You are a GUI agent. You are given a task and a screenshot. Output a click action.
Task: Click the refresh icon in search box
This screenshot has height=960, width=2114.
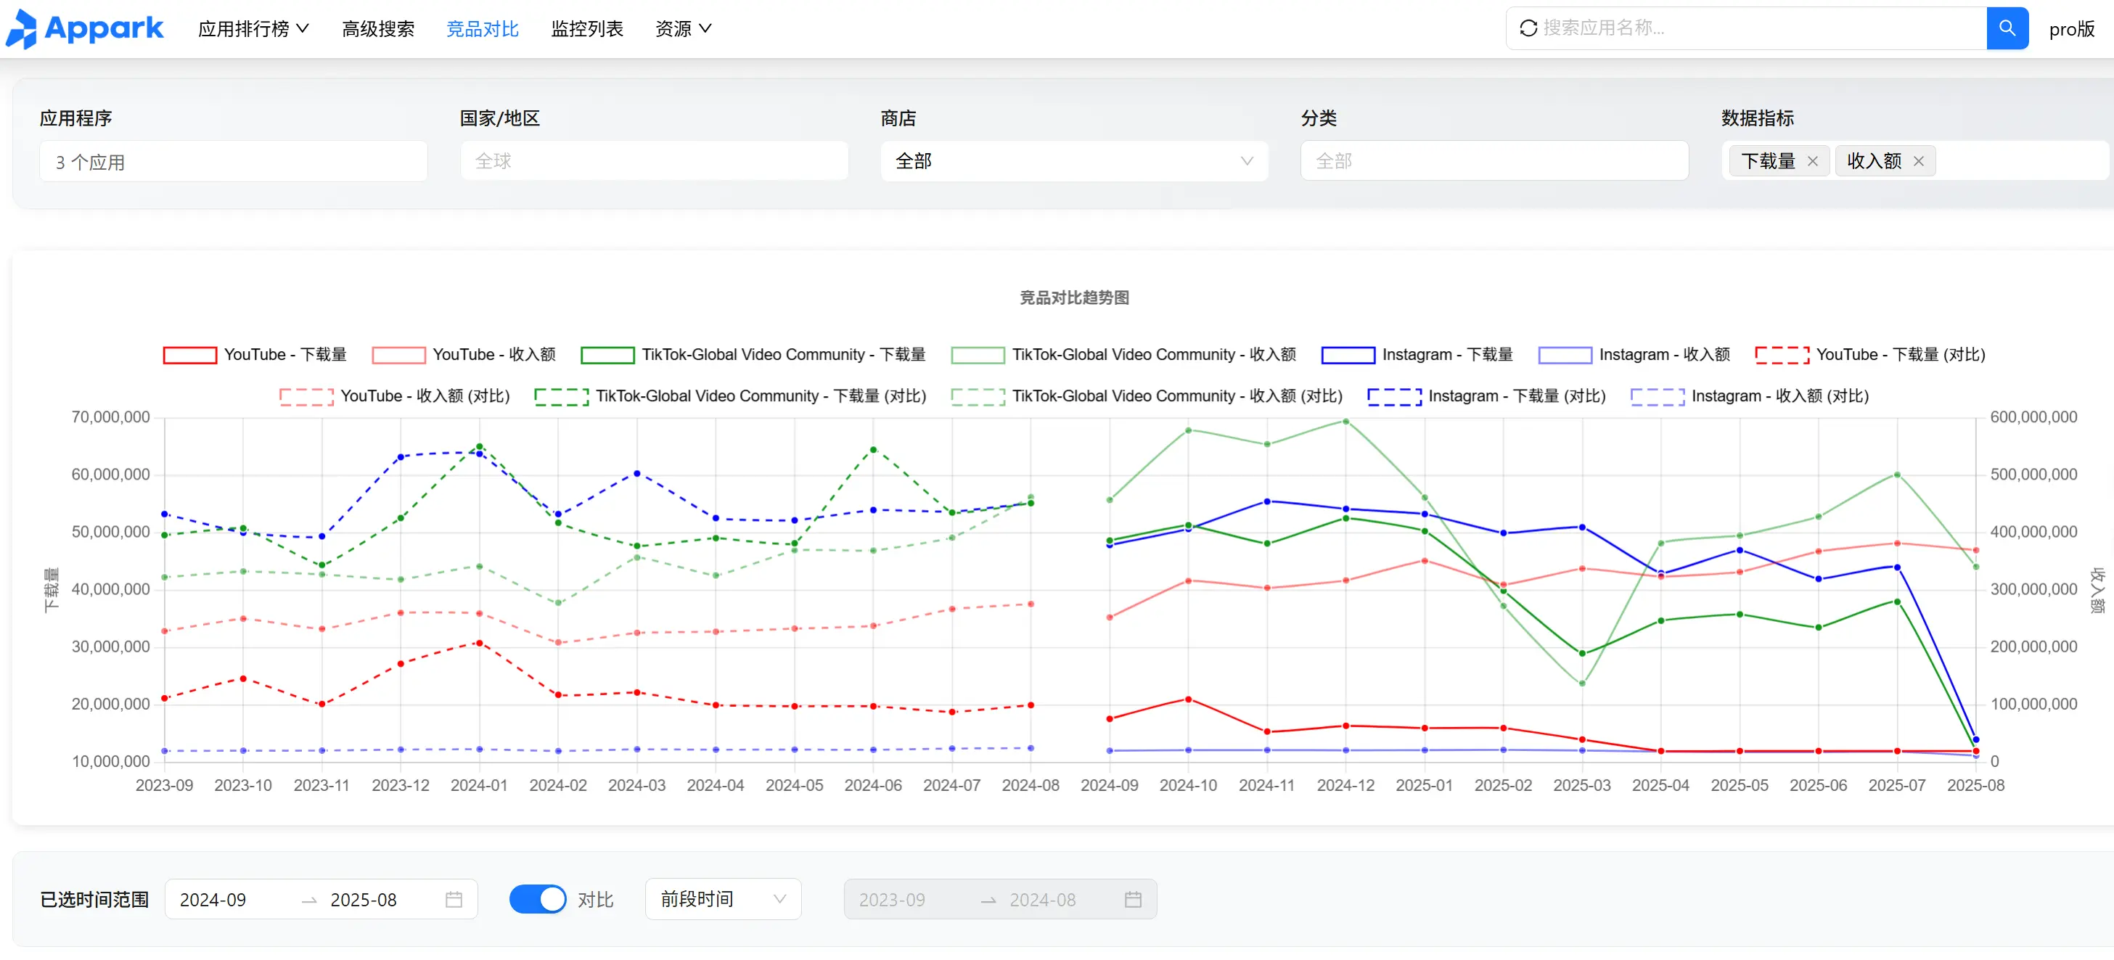tap(1528, 29)
